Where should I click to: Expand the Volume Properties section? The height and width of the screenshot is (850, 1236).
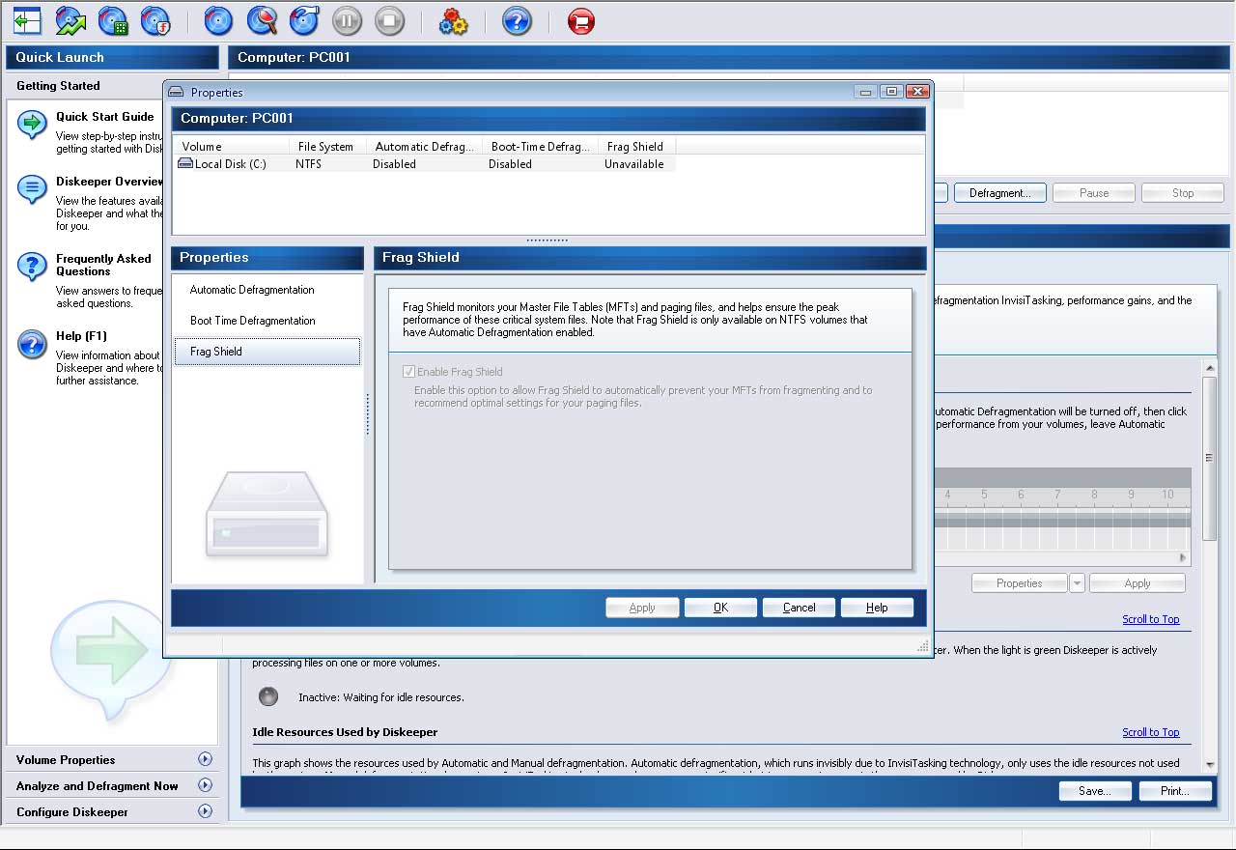[205, 759]
